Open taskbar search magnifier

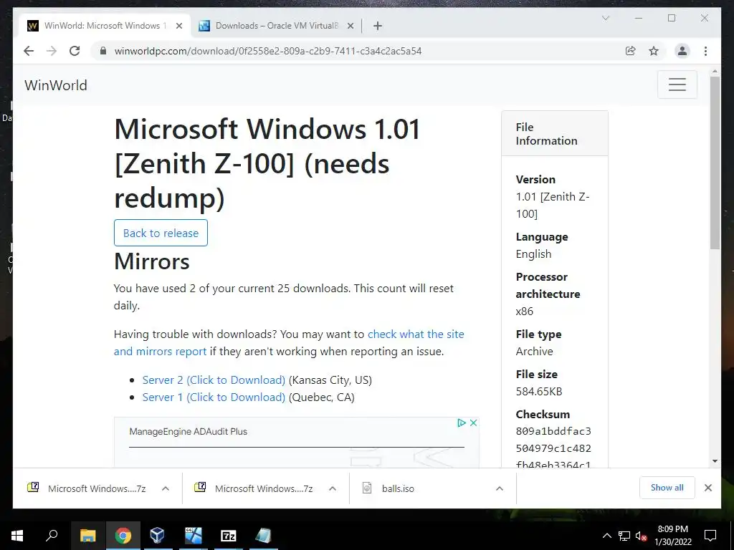pyautogui.click(x=52, y=536)
